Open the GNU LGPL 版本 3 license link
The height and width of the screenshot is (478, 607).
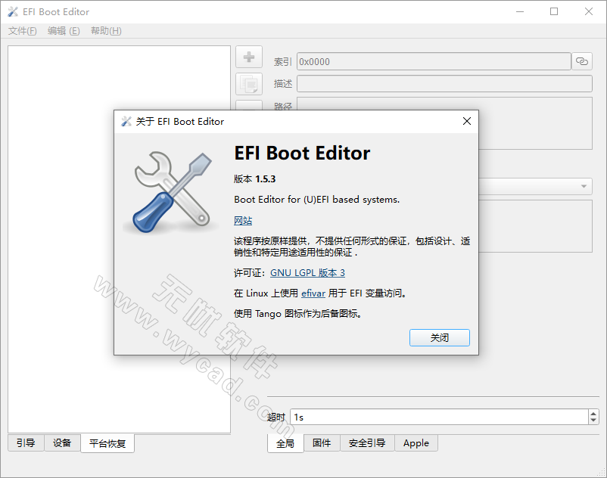(x=307, y=272)
